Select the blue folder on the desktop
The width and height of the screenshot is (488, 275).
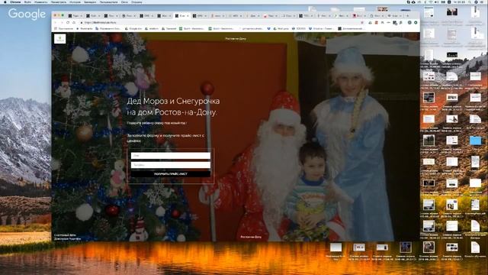(475, 141)
